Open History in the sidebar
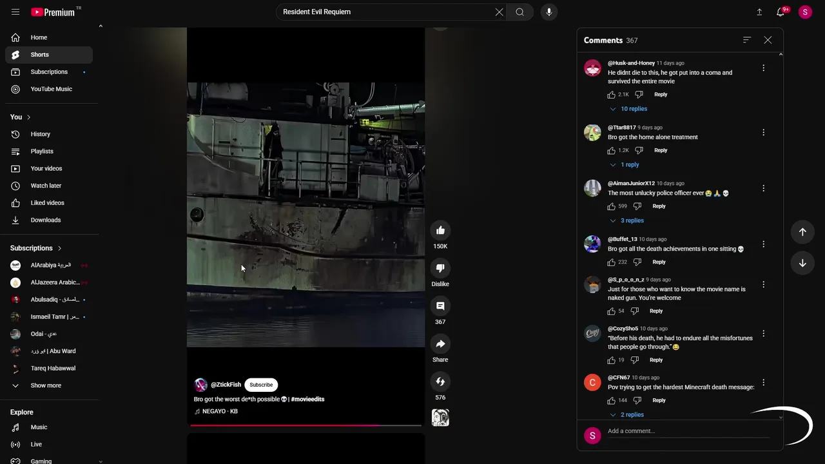 coord(49,134)
